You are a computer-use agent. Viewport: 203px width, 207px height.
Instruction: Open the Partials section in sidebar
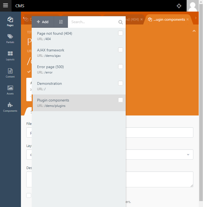(10, 39)
